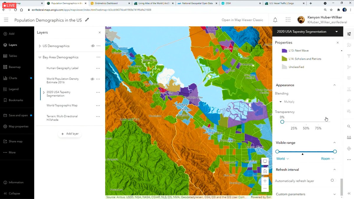Screen dimensions: 354x199
Task: Open options for 2020 USA Tapestry Segmentation layer
Action: (x=98, y=92)
